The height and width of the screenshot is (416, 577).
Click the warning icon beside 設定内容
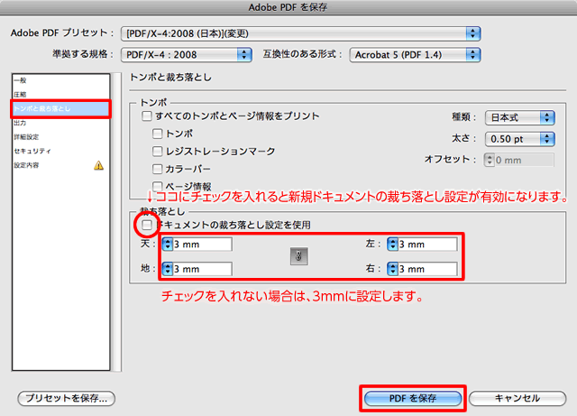click(98, 165)
